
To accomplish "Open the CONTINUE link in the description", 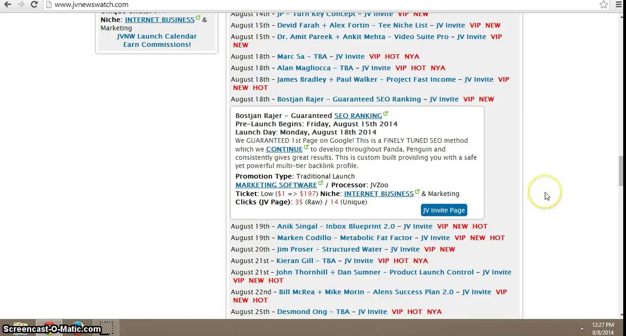I will pos(284,149).
